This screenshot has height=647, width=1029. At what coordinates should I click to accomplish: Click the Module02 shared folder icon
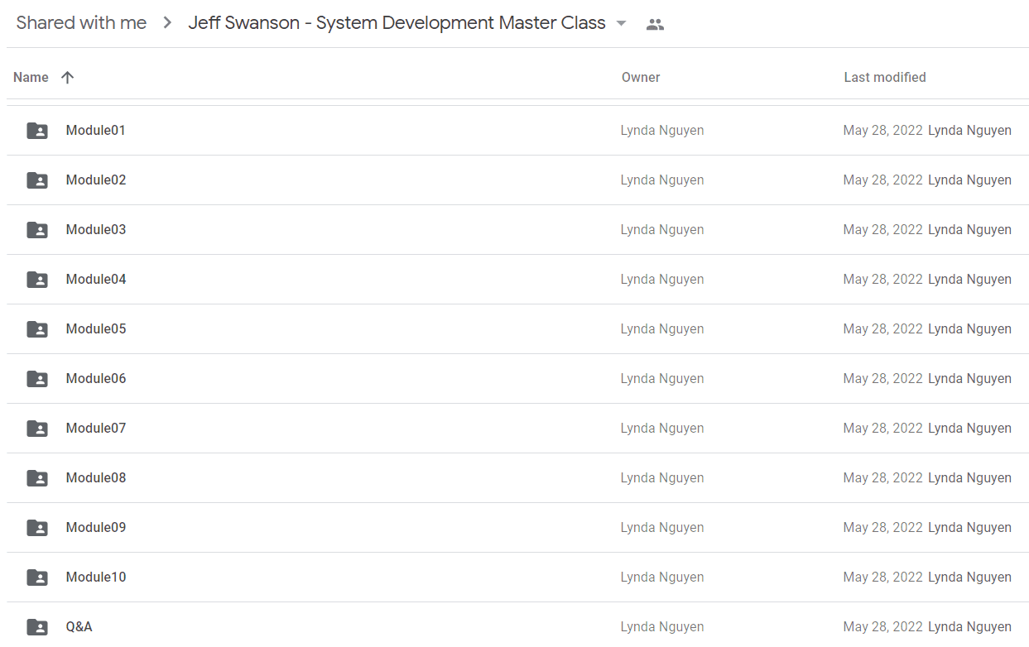point(37,180)
